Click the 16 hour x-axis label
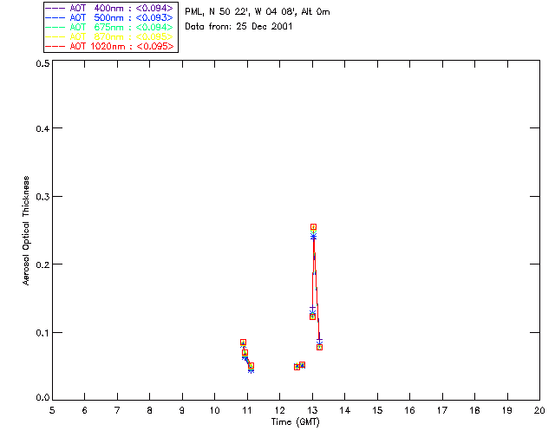 click(409, 410)
